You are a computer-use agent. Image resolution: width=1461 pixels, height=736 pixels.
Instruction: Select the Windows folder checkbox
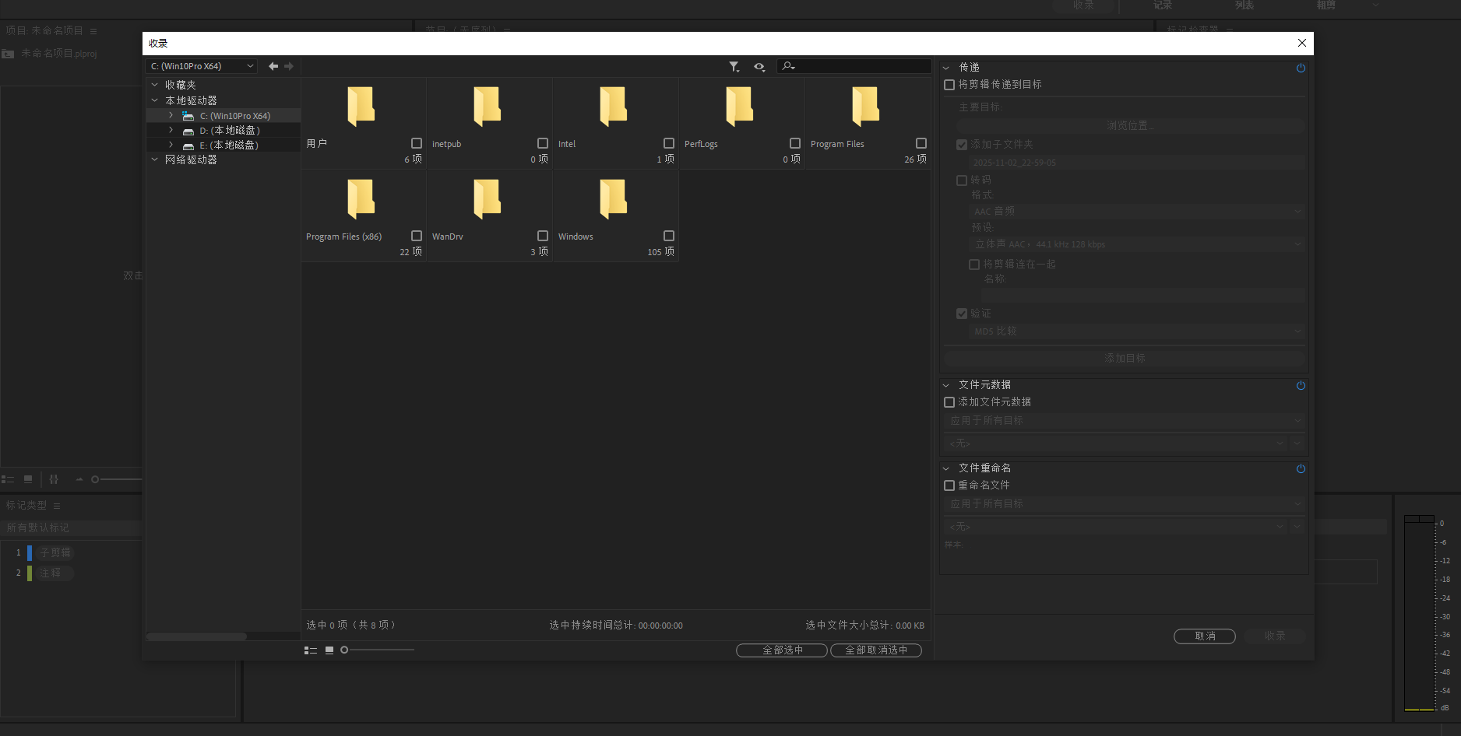coord(668,235)
